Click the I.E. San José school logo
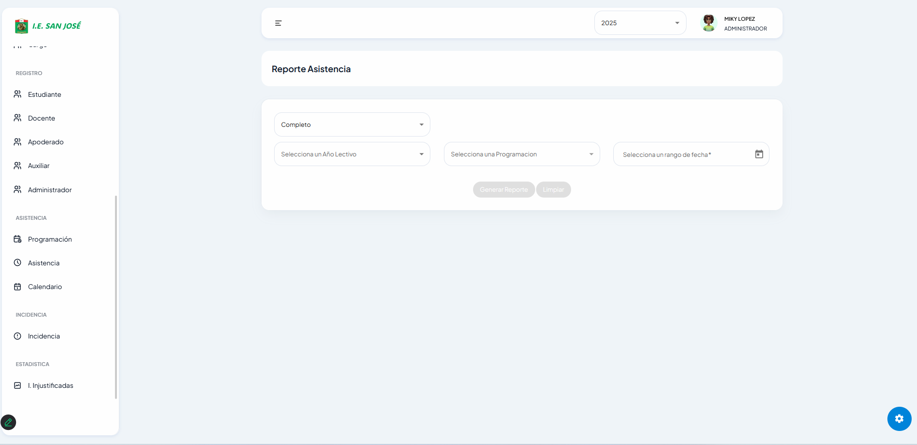This screenshot has height=445, width=917. click(21, 26)
